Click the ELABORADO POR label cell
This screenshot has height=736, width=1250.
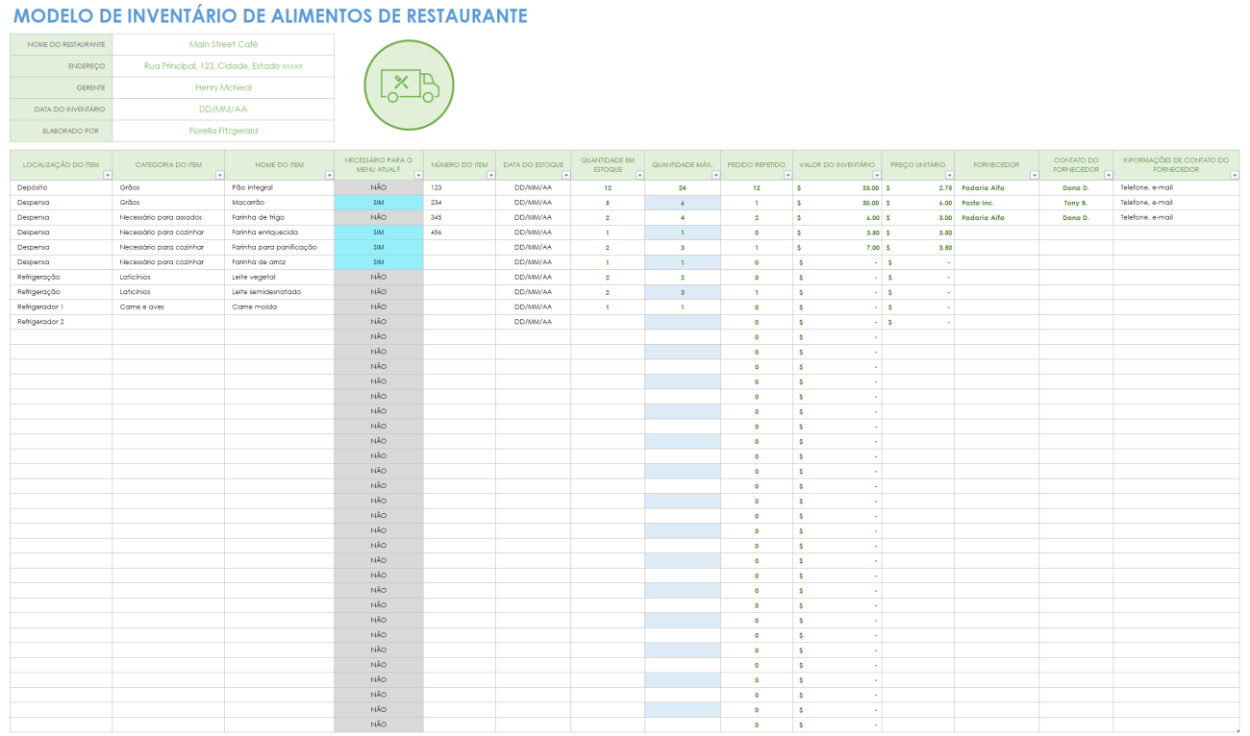tap(61, 131)
